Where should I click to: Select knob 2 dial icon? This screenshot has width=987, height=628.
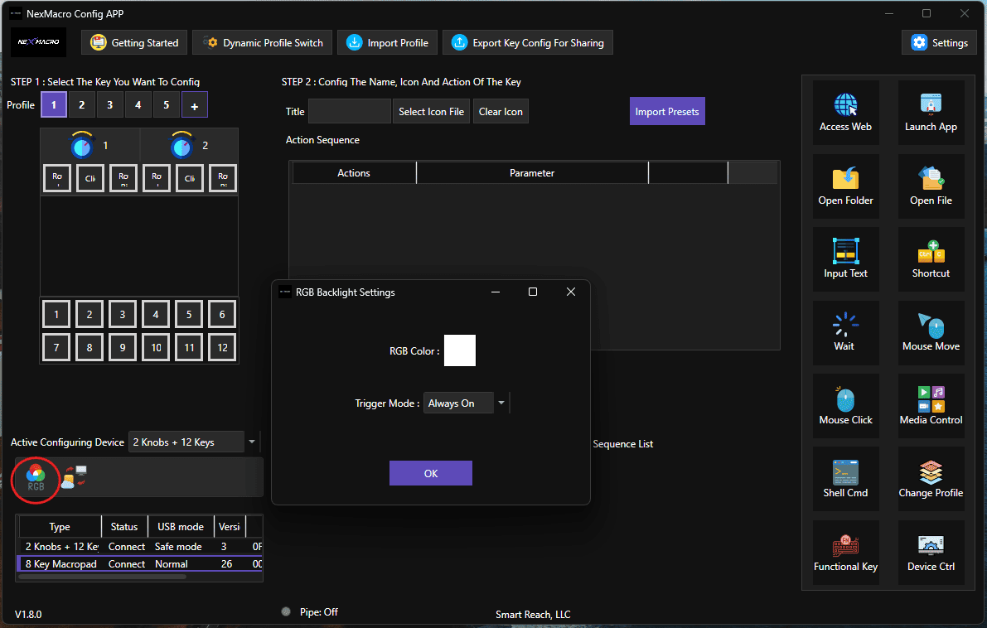click(x=181, y=145)
